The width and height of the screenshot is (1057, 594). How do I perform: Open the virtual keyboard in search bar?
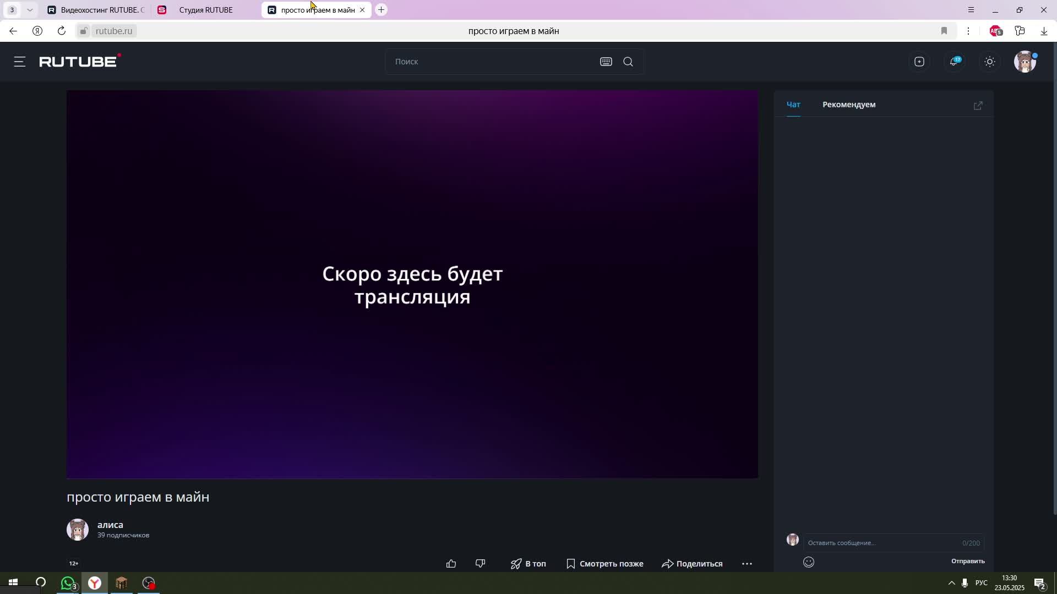606,62
